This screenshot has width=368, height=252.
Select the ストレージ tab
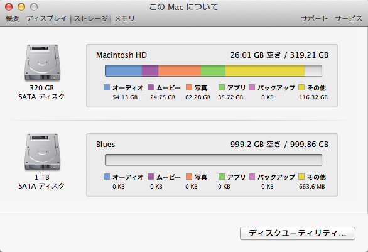[91, 19]
